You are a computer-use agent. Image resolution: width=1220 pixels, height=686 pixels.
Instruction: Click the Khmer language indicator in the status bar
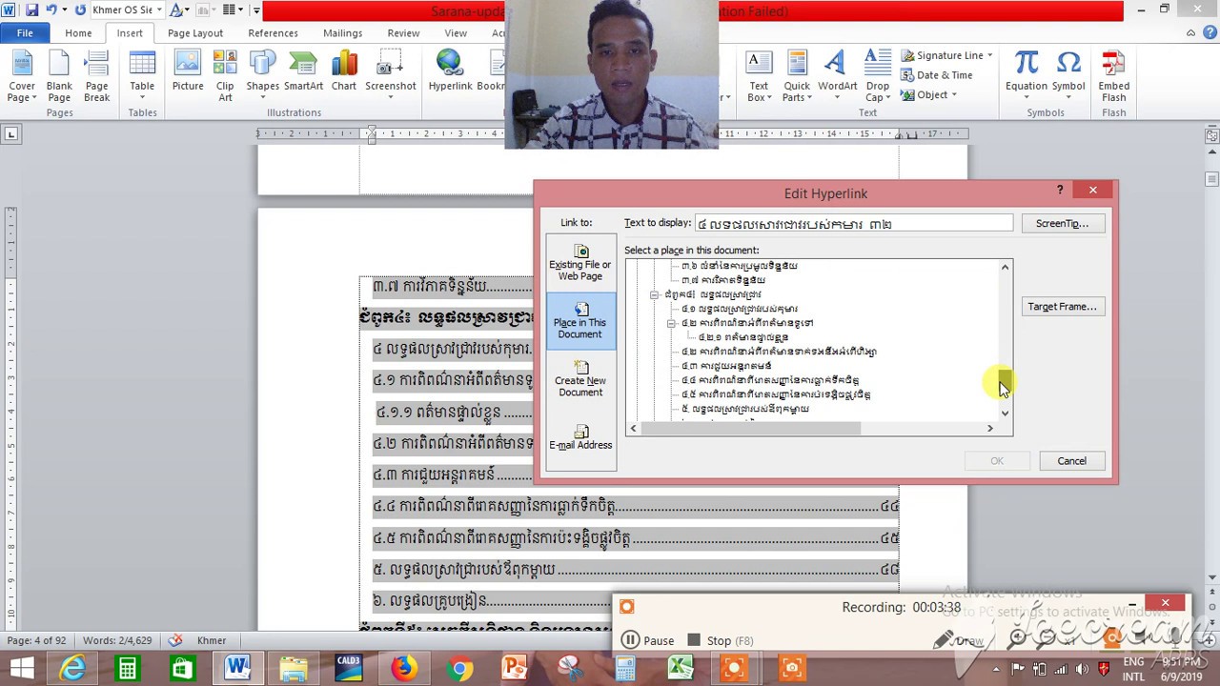click(x=212, y=640)
